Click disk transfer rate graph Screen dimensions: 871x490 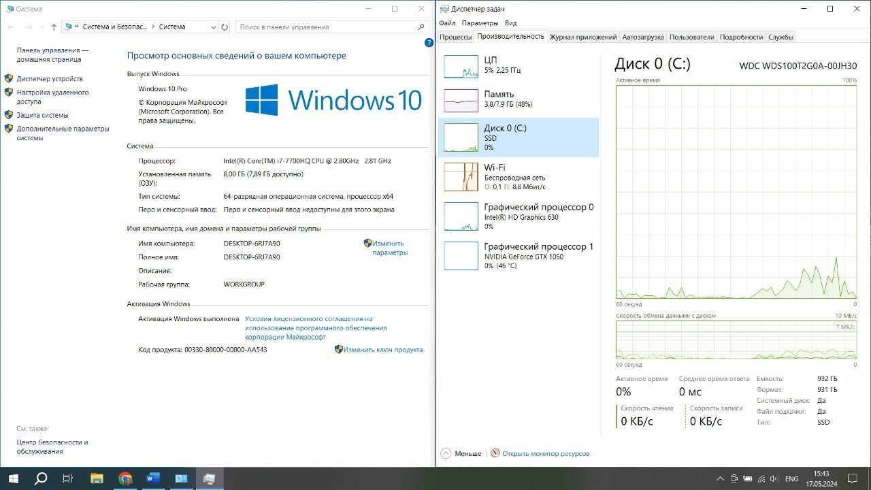[736, 340]
